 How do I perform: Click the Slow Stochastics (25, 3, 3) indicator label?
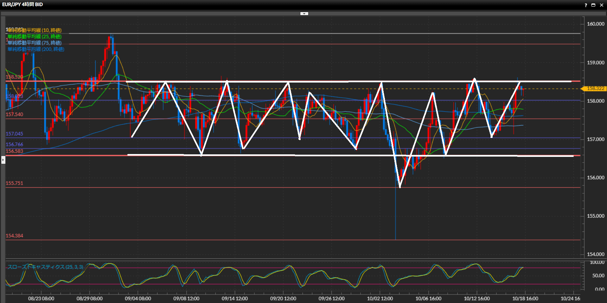45,267
